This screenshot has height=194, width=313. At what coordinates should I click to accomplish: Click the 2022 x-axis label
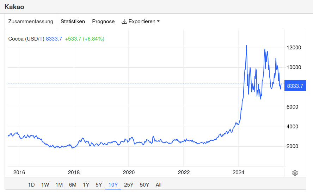[x=184, y=172]
